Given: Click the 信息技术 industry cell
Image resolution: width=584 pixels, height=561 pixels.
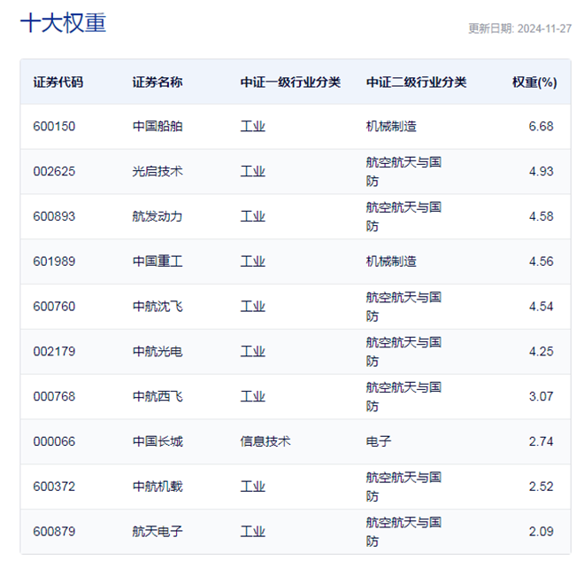Looking at the screenshot, I should [x=265, y=441].
